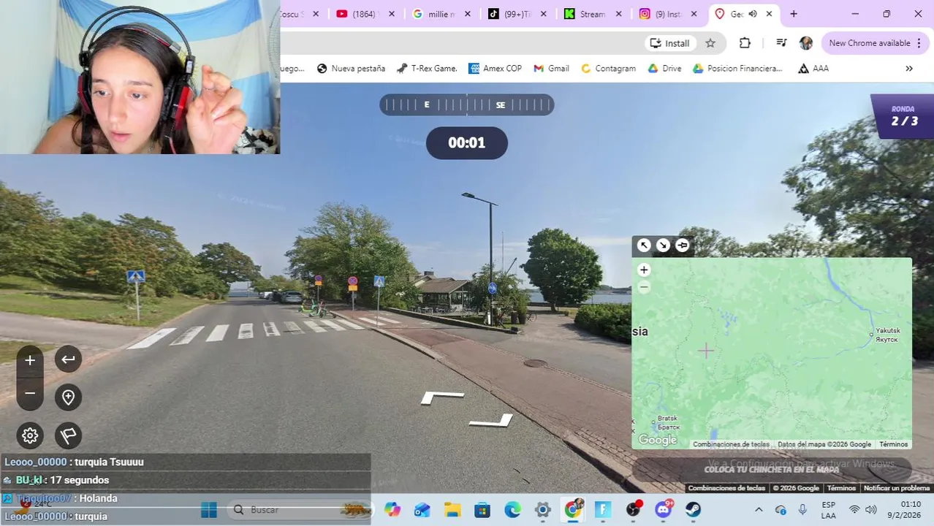934x526 pixels.
Task: Open Notificar un problema link
Action: coord(897,488)
